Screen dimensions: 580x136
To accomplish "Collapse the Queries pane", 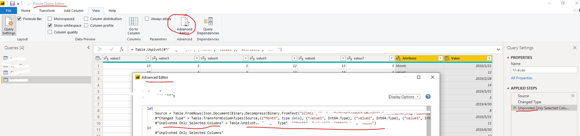I will [89, 48].
